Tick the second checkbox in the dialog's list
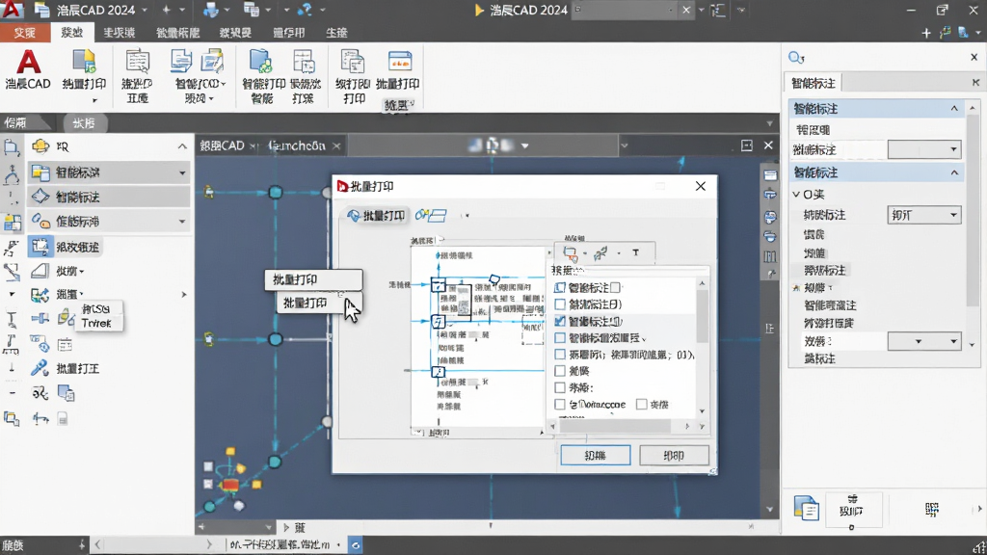 point(560,304)
